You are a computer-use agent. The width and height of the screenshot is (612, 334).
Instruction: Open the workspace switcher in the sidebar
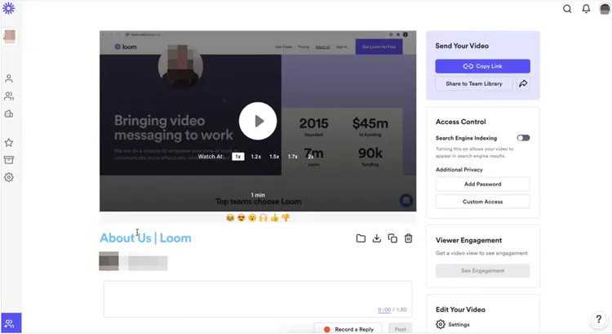click(10, 37)
